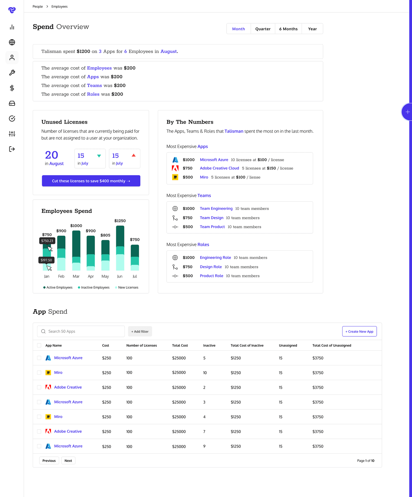Click Cut these licenses to save $400 monthly
Image resolution: width=412 pixels, height=497 pixels.
point(91,181)
